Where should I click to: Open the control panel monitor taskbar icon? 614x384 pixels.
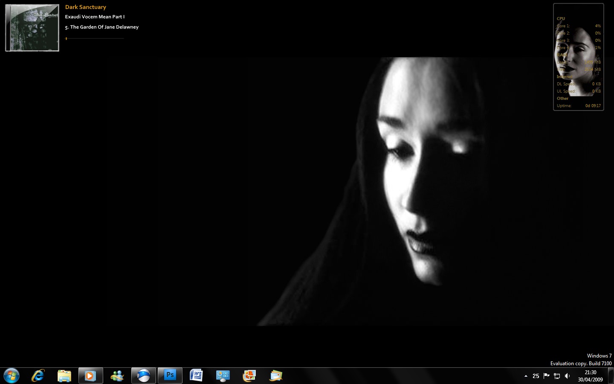pos(223,375)
